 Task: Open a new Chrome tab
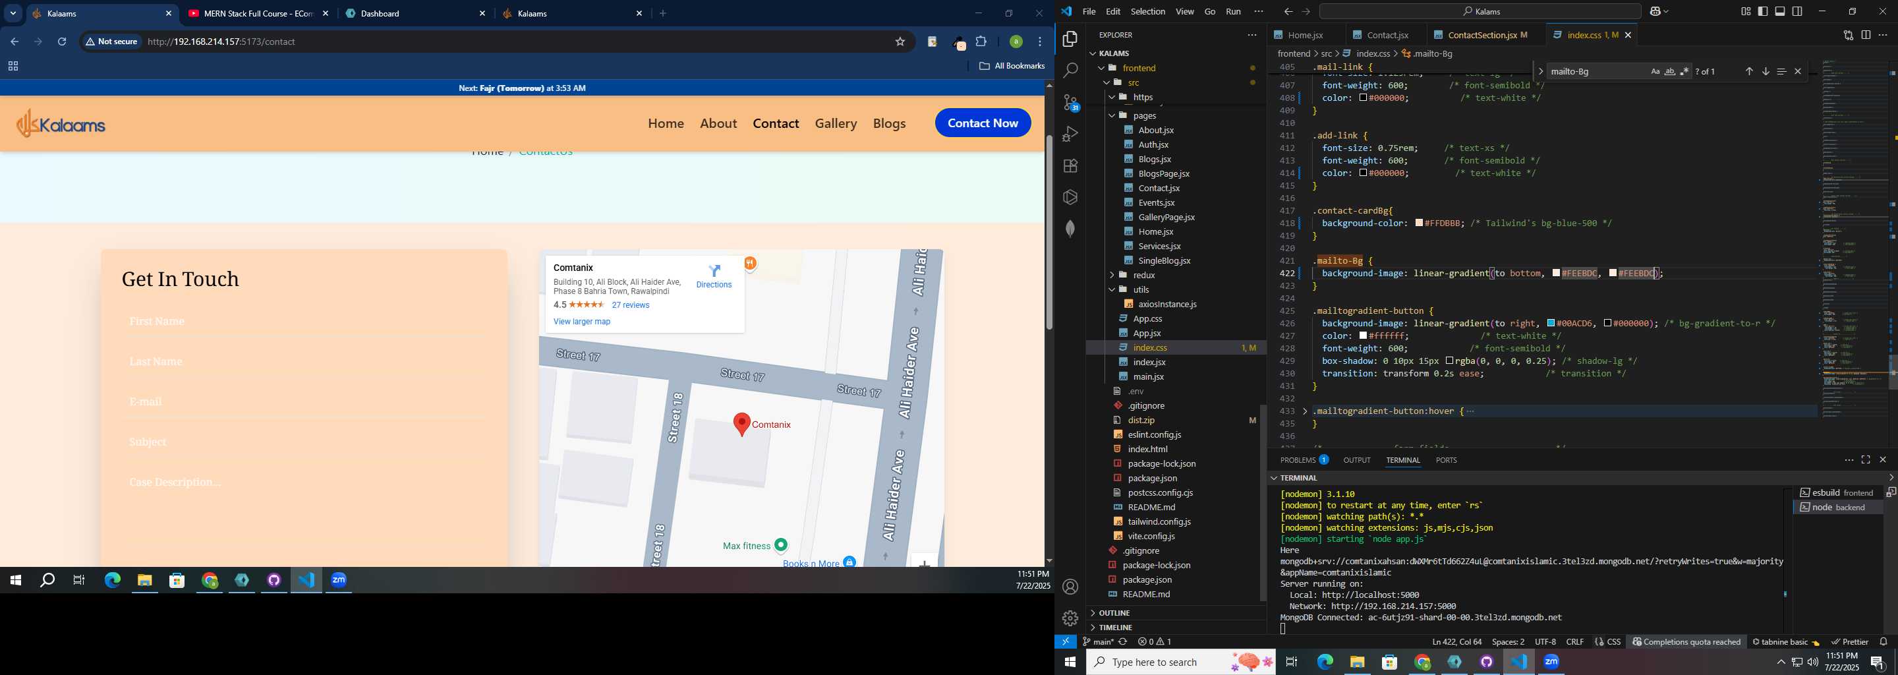663,13
